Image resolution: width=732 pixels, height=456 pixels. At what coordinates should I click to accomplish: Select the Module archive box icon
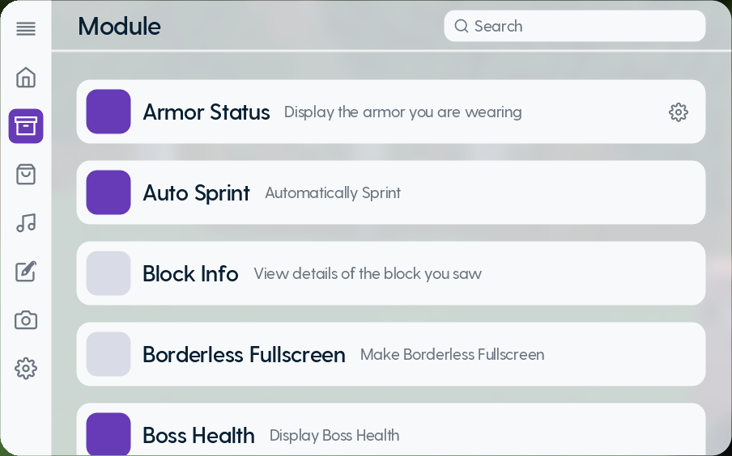pos(26,126)
